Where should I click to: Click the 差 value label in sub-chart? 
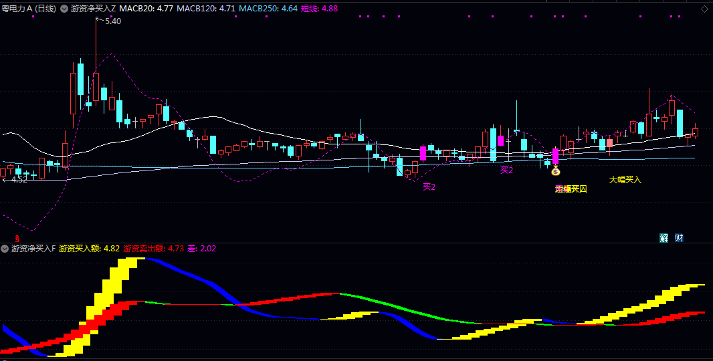click(201, 249)
